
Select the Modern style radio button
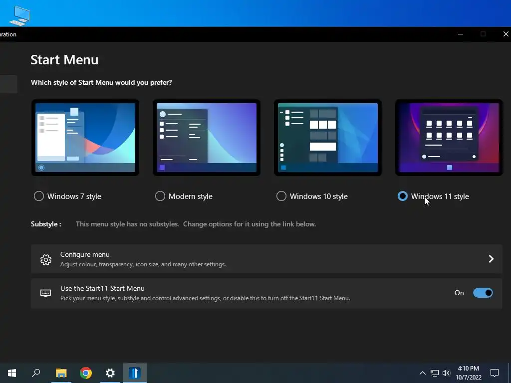[160, 196]
